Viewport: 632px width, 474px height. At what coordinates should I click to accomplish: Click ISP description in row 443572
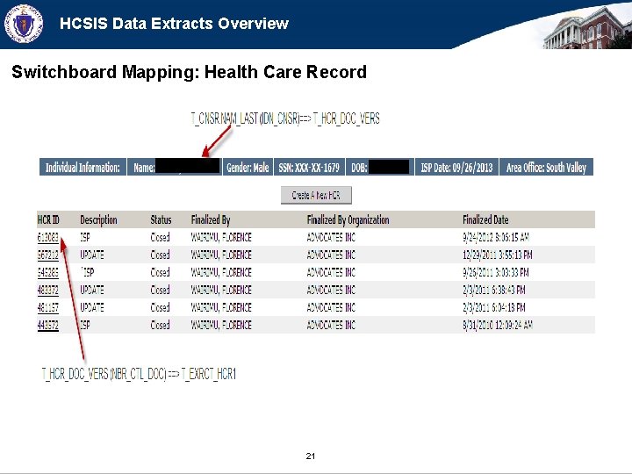(x=85, y=325)
